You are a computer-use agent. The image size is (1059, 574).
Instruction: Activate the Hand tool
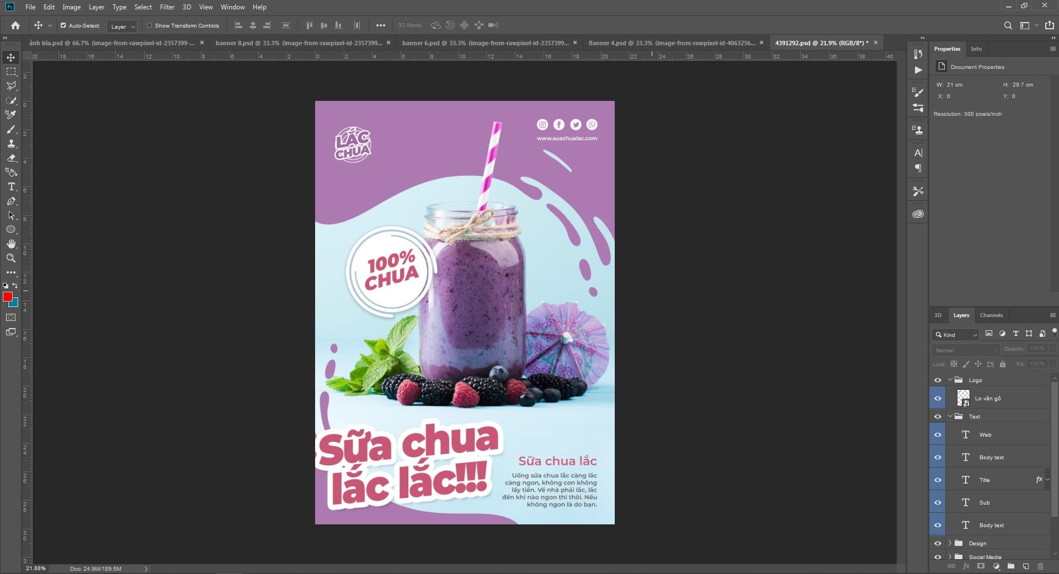[11, 244]
